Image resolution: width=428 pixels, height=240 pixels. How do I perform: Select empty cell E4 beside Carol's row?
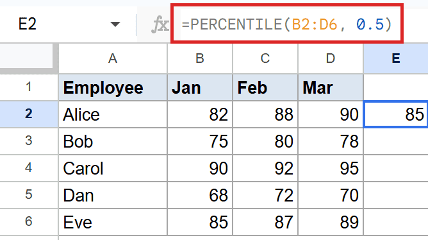396,168
